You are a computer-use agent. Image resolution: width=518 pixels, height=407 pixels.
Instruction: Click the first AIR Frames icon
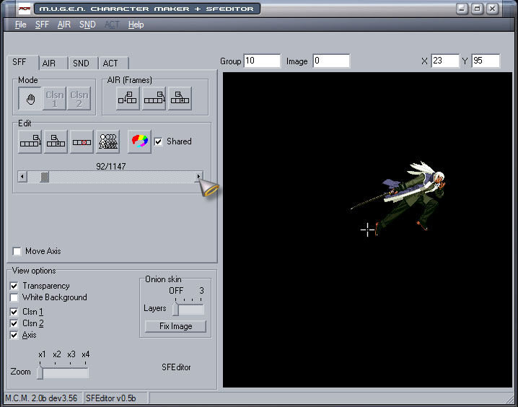128,99
